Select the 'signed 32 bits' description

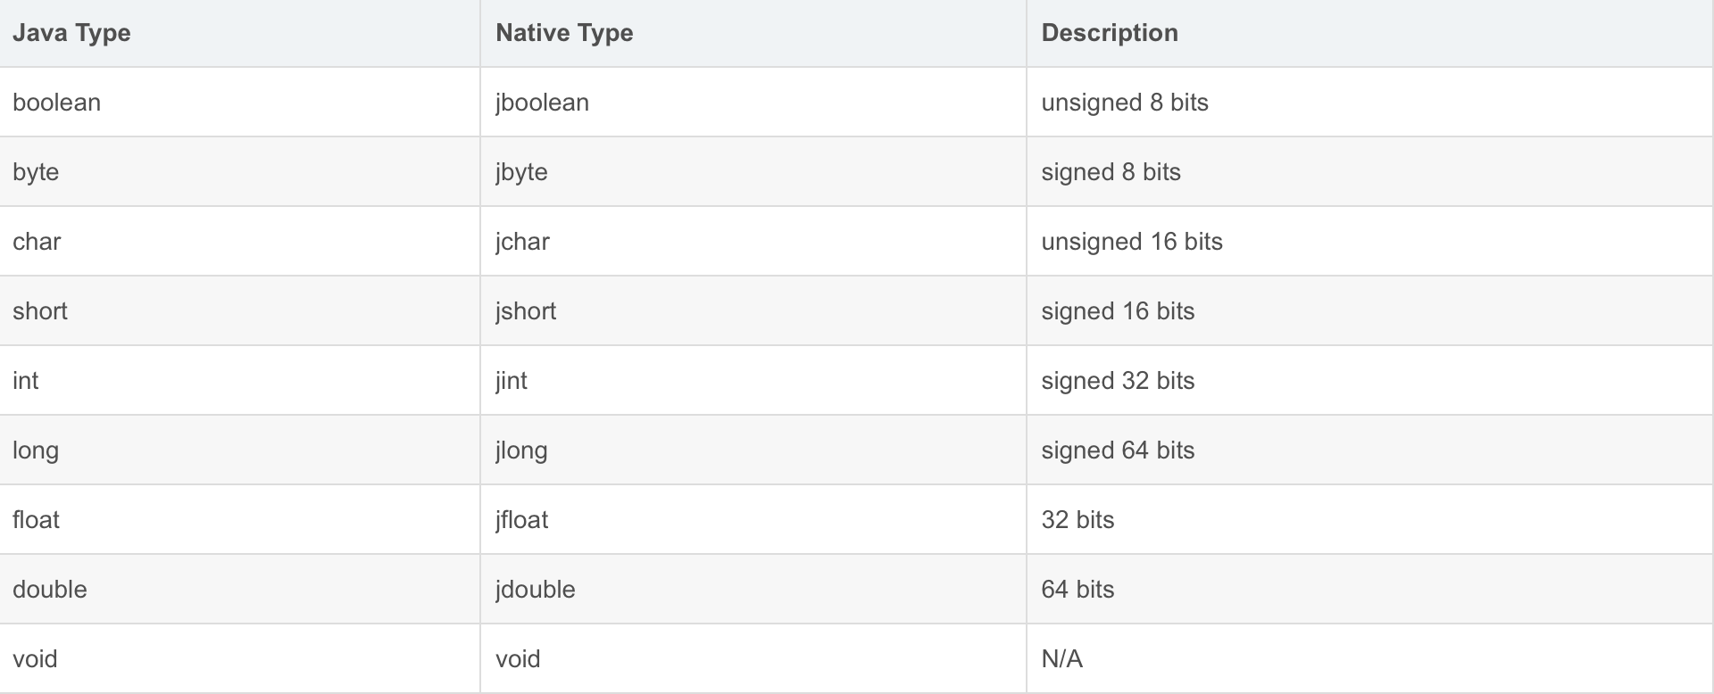point(1118,381)
